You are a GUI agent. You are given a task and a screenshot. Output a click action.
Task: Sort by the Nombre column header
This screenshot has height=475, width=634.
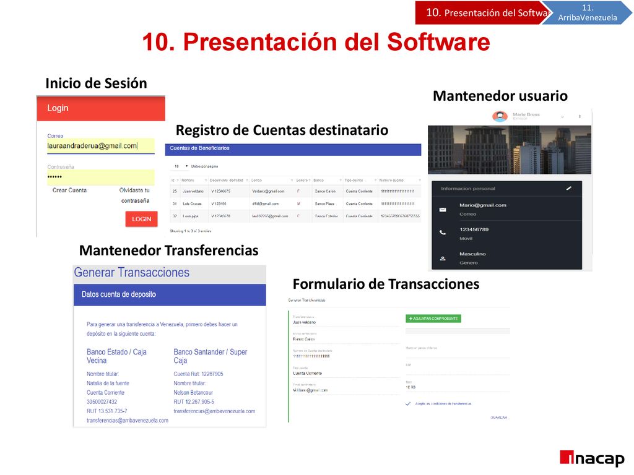tap(194, 180)
